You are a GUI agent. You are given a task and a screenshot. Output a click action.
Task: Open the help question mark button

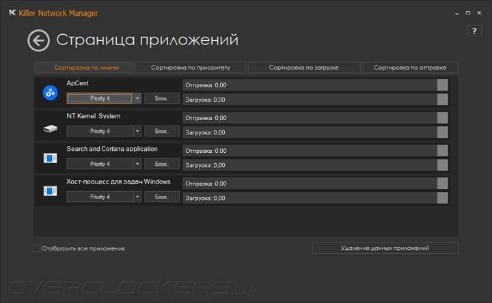[x=474, y=31]
